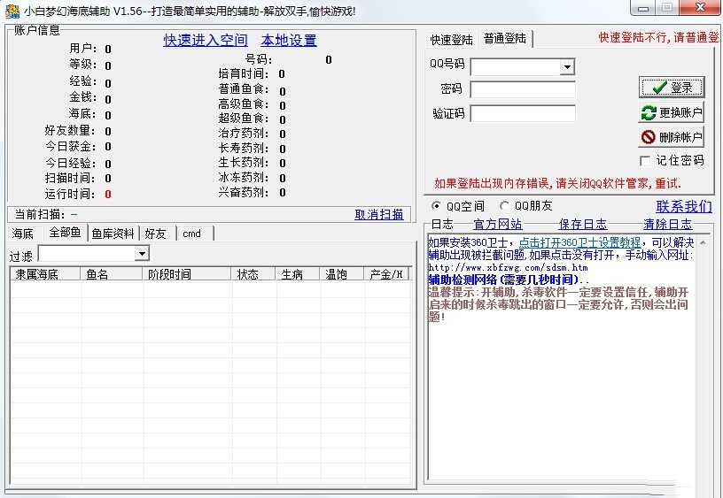The width and height of the screenshot is (723, 498).
Task: Click the 鱼名 column header
Action: pyautogui.click(x=112, y=274)
